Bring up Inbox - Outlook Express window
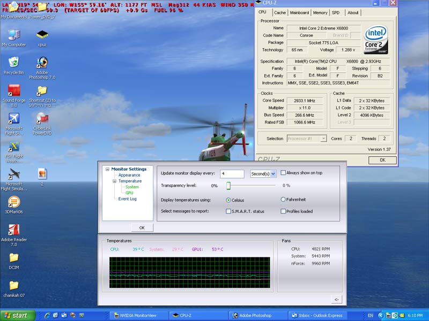Image resolution: width=429 pixels, height=321 pixels. click(316, 315)
